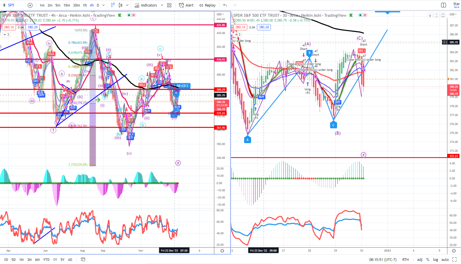Click red sell price 380.16 on 30-minute chart
The image size is (461, 264).
point(240,27)
